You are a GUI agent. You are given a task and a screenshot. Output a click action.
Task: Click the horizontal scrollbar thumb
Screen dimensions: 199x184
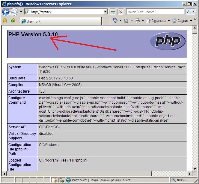(x=79, y=174)
